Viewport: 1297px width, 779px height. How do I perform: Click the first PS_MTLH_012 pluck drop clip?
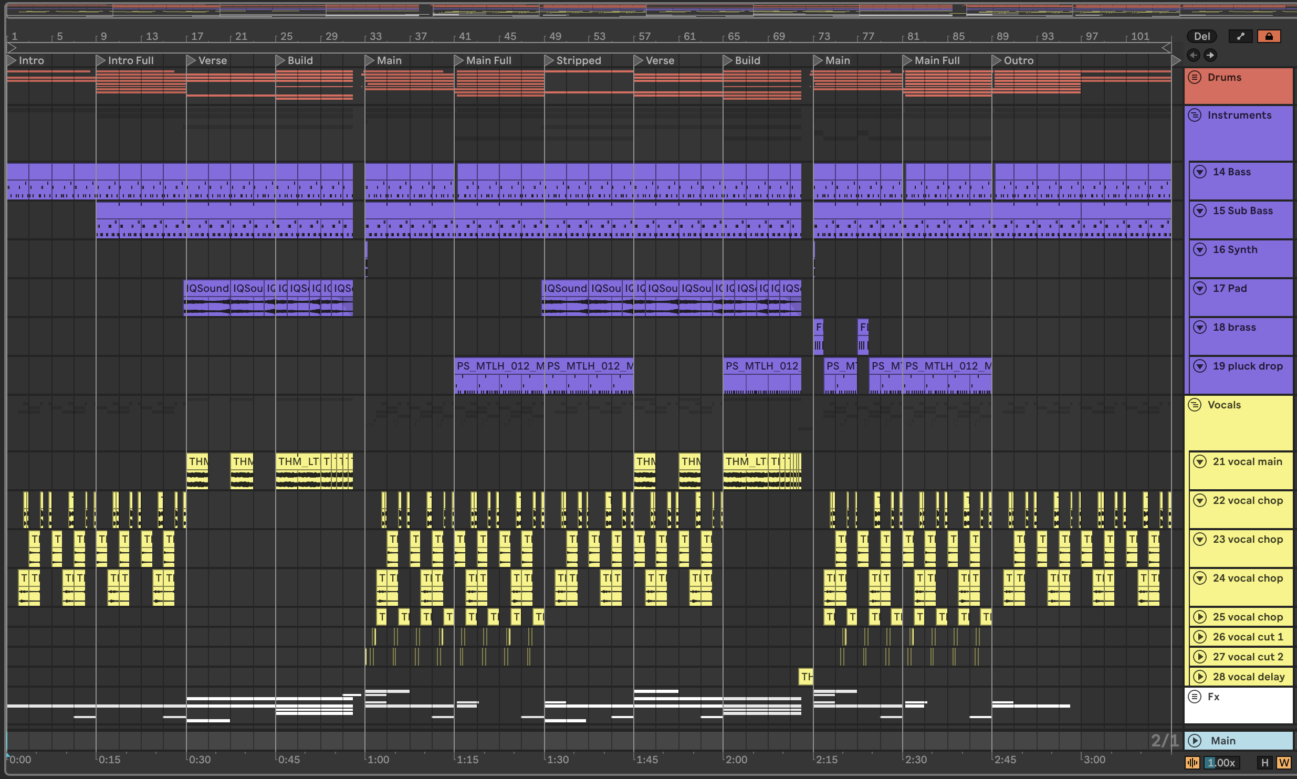pyautogui.click(x=499, y=366)
